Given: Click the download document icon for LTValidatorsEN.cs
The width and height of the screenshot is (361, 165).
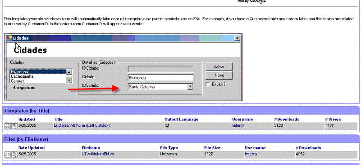Looking at the screenshot, I should (x=14, y=154).
